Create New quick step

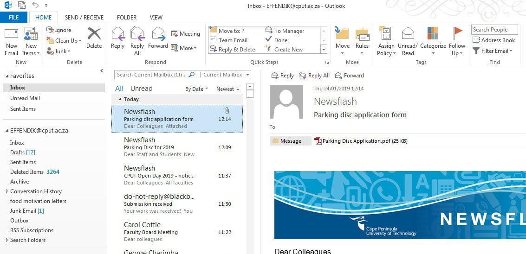click(284, 49)
